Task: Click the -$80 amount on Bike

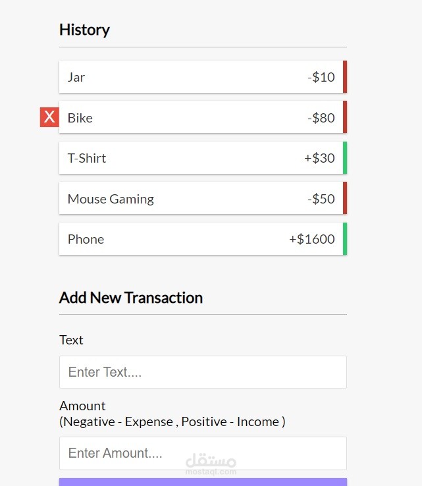Action: pyautogui.click(x=321, y=118)
